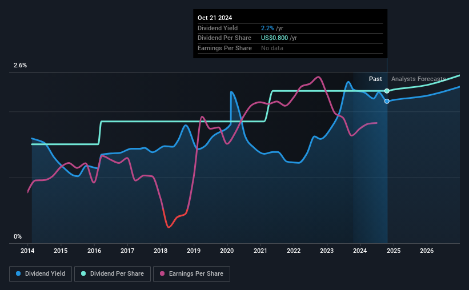Image resolution: width=469 pixels, height=290 pixels.
Task: Click the 'Oct 21 2024' tooltip date
Action: (215, 18)
